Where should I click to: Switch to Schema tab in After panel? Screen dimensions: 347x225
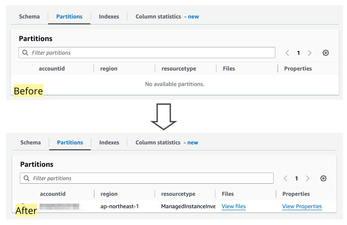coord(30,142)
